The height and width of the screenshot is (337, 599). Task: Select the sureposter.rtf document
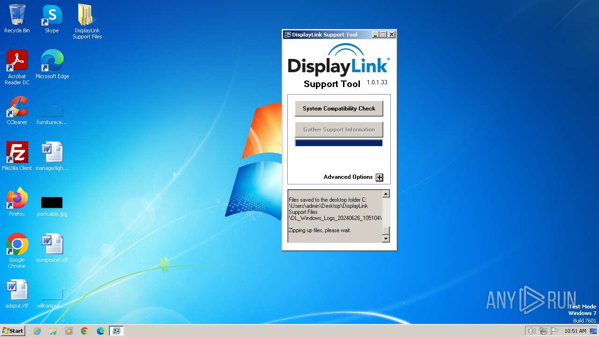point(52,248)
